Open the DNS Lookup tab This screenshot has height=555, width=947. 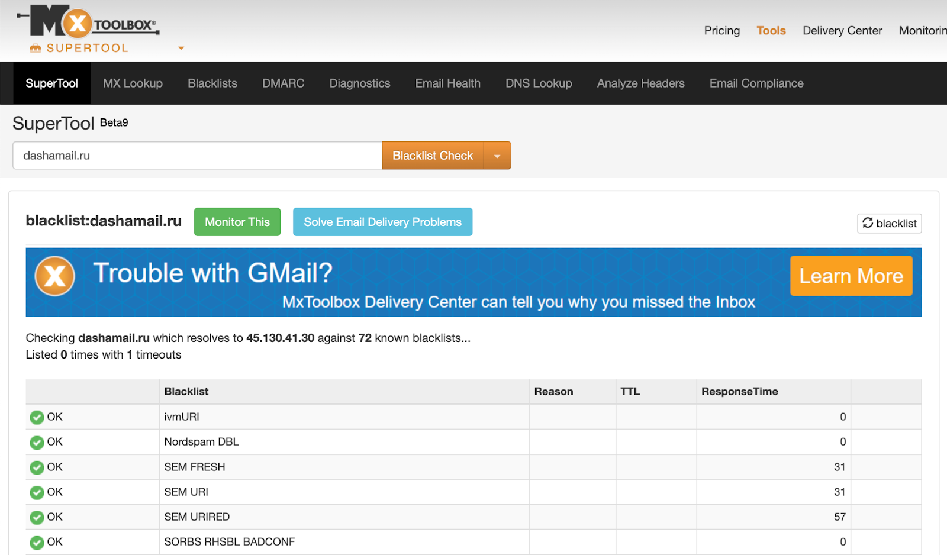[539, 83]
